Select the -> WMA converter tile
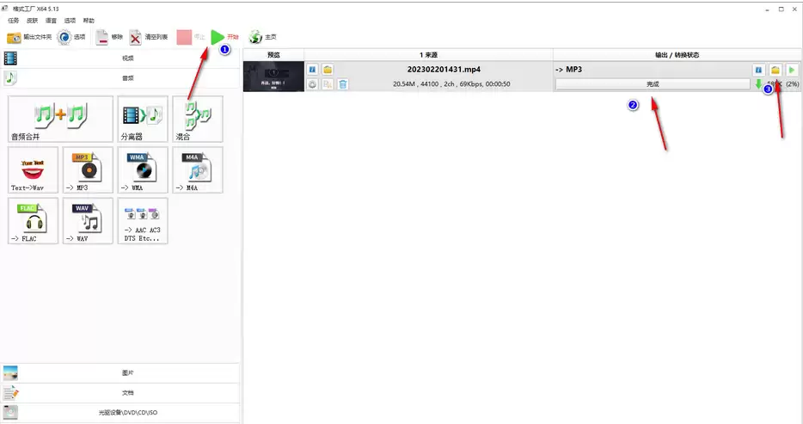 (x=143, y=170)
